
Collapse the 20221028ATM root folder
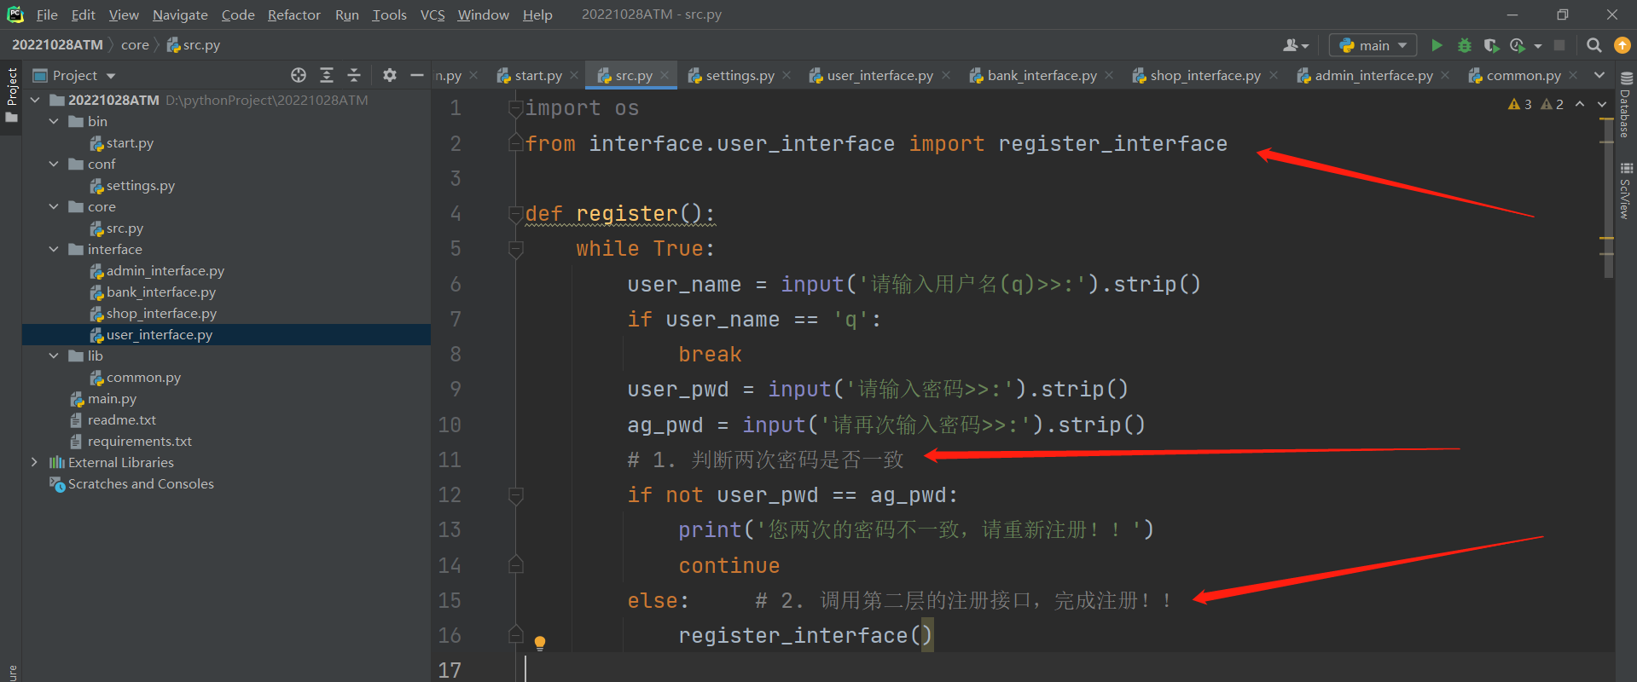click(35, 100)
